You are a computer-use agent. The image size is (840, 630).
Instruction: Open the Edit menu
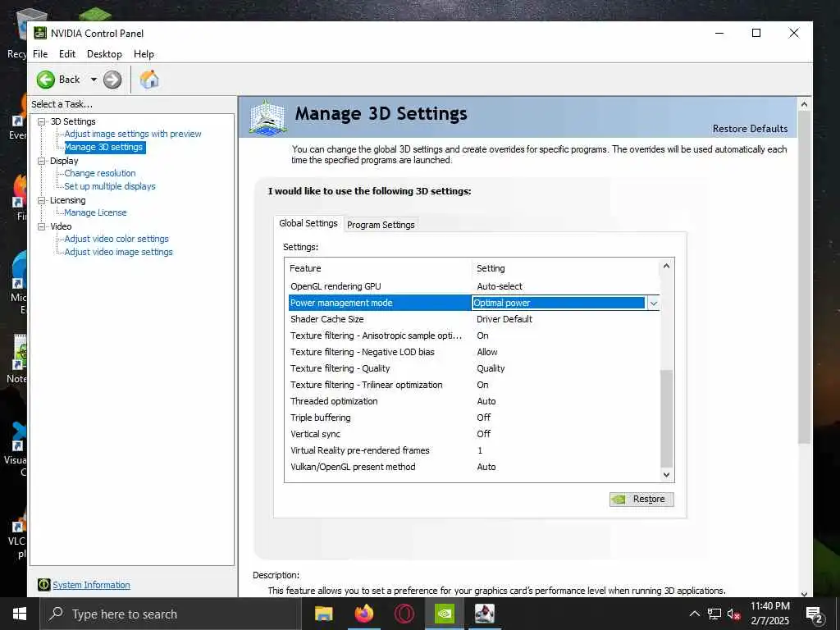(x=67, y=54)
